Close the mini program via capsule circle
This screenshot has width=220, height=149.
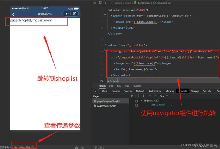(x=74, y=14)
